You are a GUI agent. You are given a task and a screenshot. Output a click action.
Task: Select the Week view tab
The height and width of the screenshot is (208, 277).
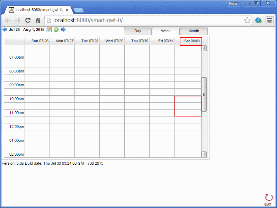[x=166, y=31]
